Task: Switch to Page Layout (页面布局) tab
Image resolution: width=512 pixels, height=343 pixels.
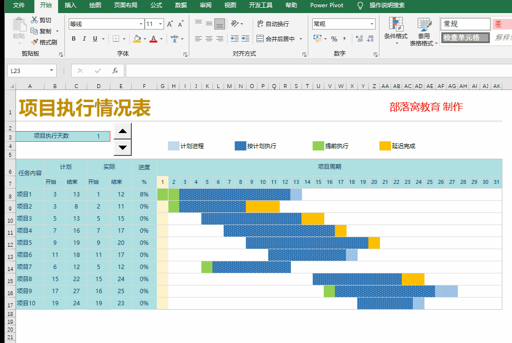Action: pyautogui.click(x=125, y=5)
